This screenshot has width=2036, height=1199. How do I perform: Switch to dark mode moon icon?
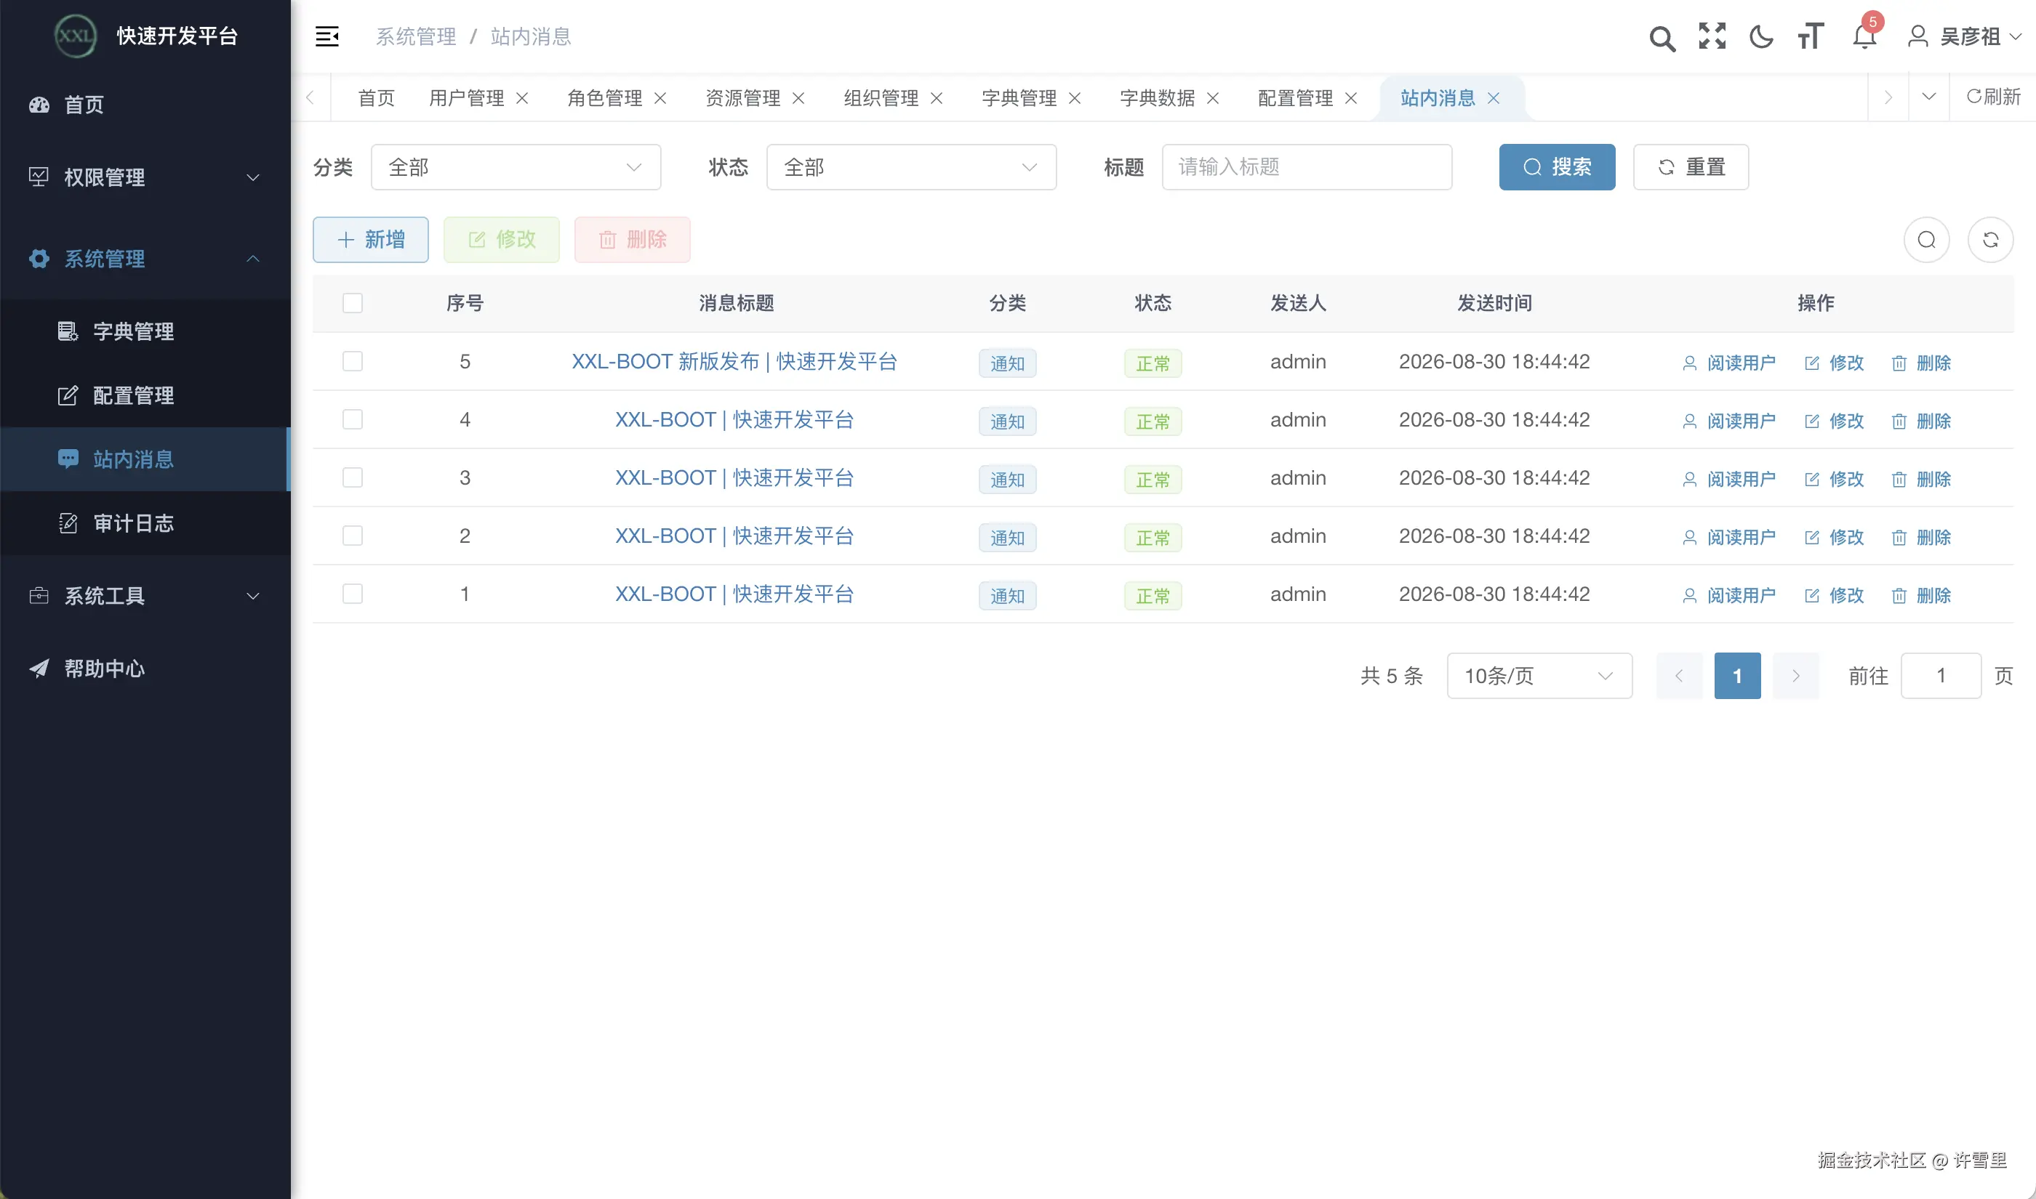1761,36
